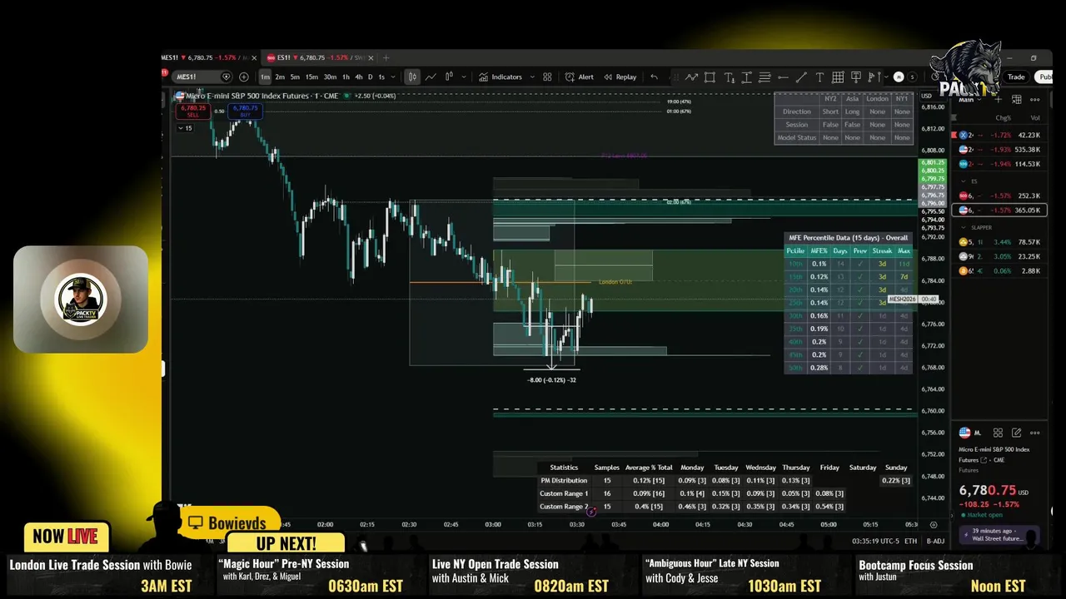This screenshot has width=1066, height=599.
Task: Switch to the 1h timeframe
Action: 346,77
